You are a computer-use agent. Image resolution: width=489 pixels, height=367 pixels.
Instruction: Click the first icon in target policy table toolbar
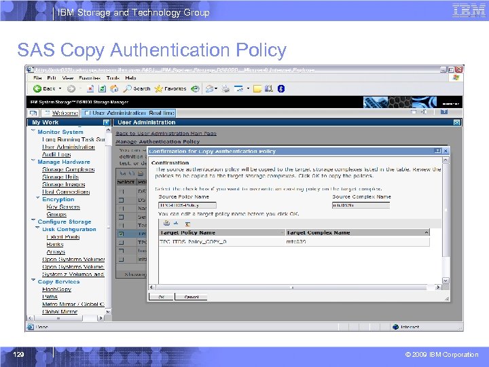click(166, 223)
